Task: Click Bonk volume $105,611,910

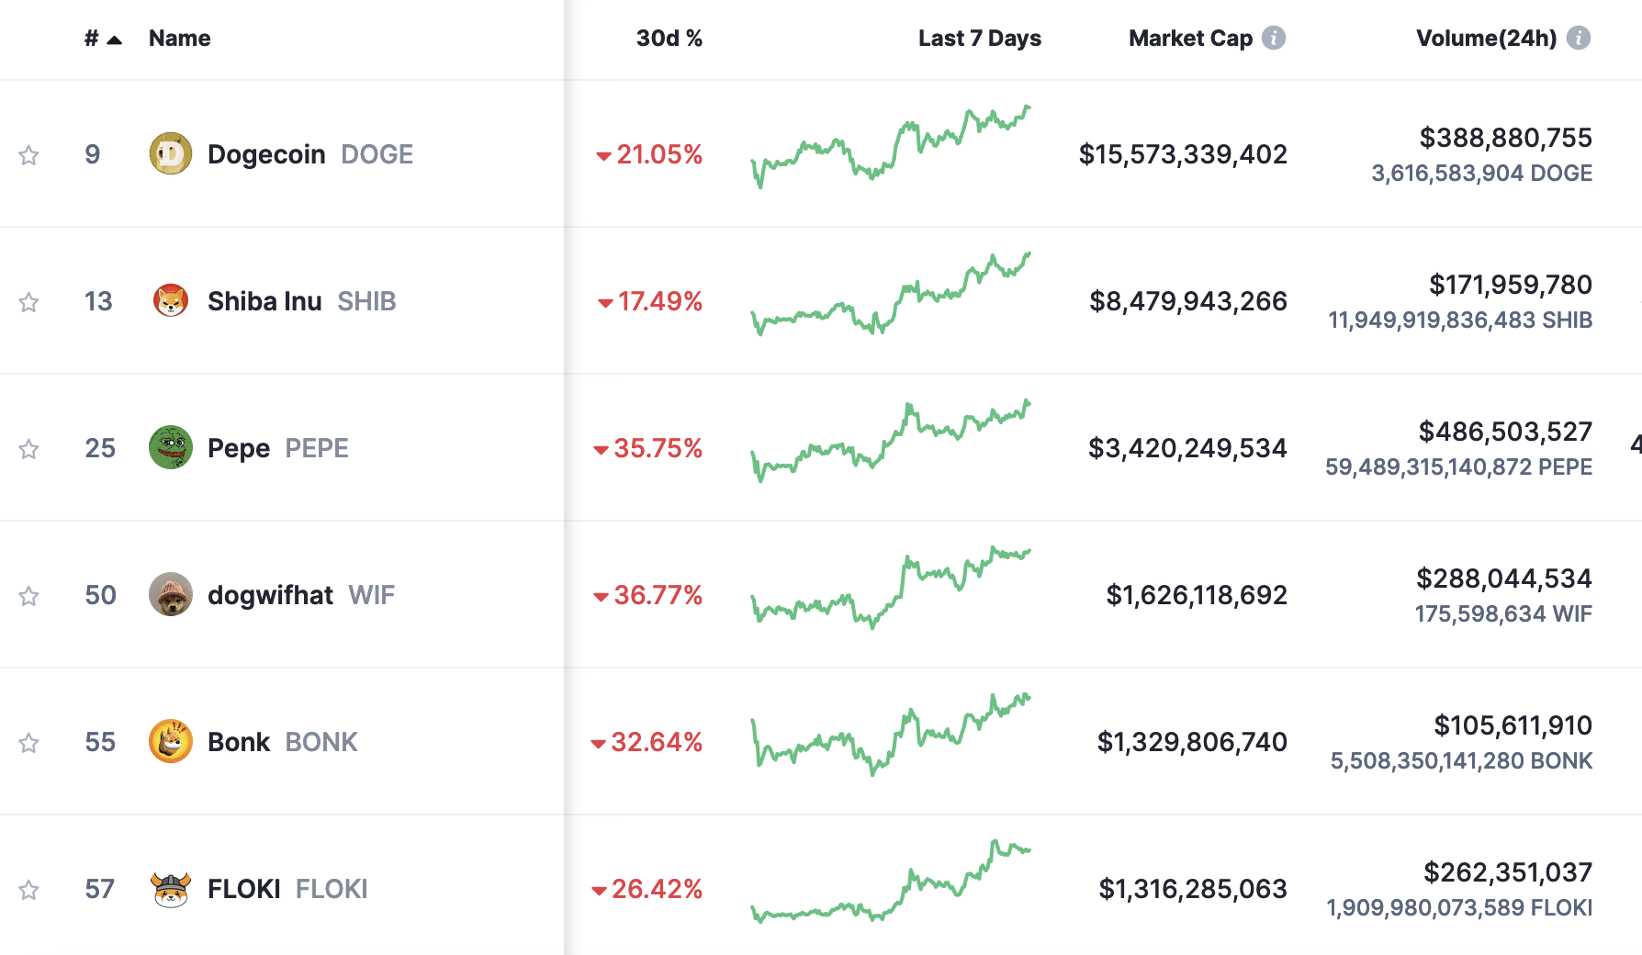Action: point(1513,725)
